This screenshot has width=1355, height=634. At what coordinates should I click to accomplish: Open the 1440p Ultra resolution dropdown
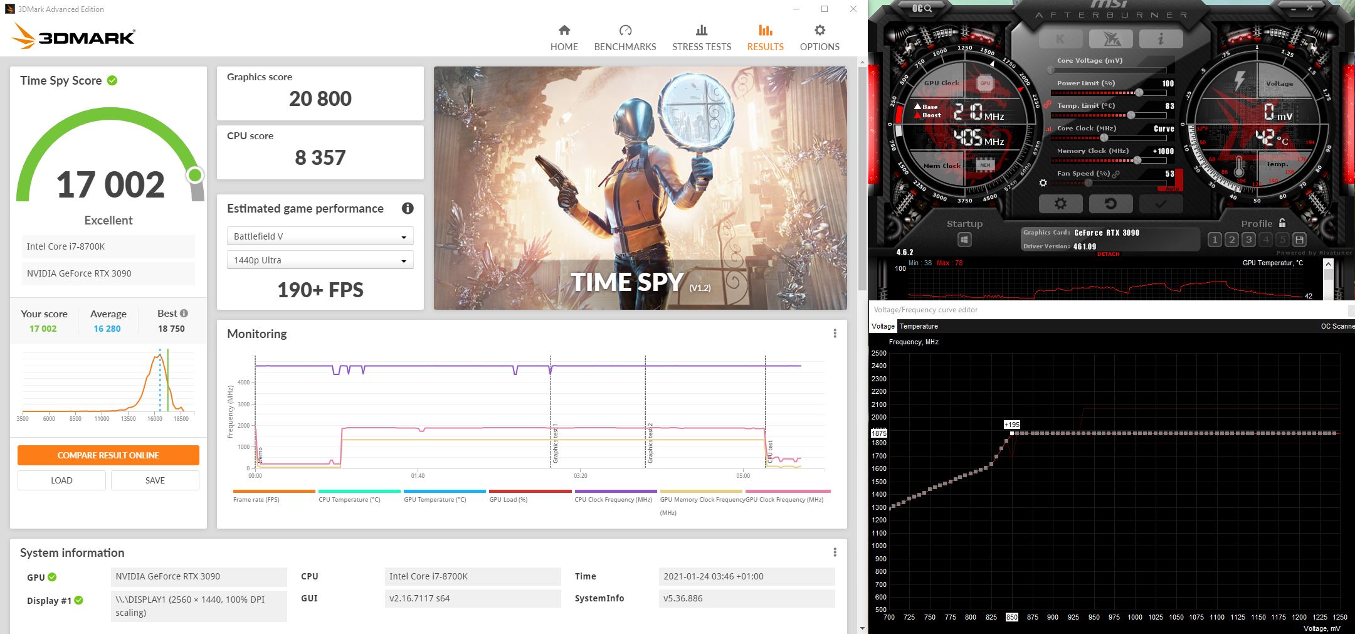[320, 260]
